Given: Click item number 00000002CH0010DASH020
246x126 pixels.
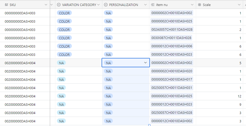Looking at the screenshot, I should click(172, 71).
